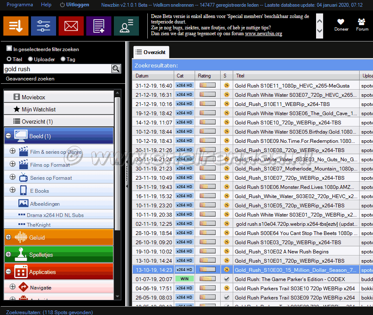Collapse the Beeld category
The image size is (373, 315).
8,136
